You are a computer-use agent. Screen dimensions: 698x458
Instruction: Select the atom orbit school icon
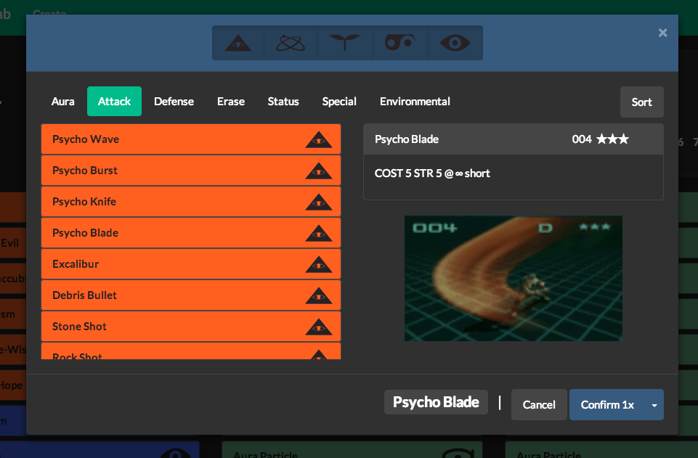tap(291, 43)
